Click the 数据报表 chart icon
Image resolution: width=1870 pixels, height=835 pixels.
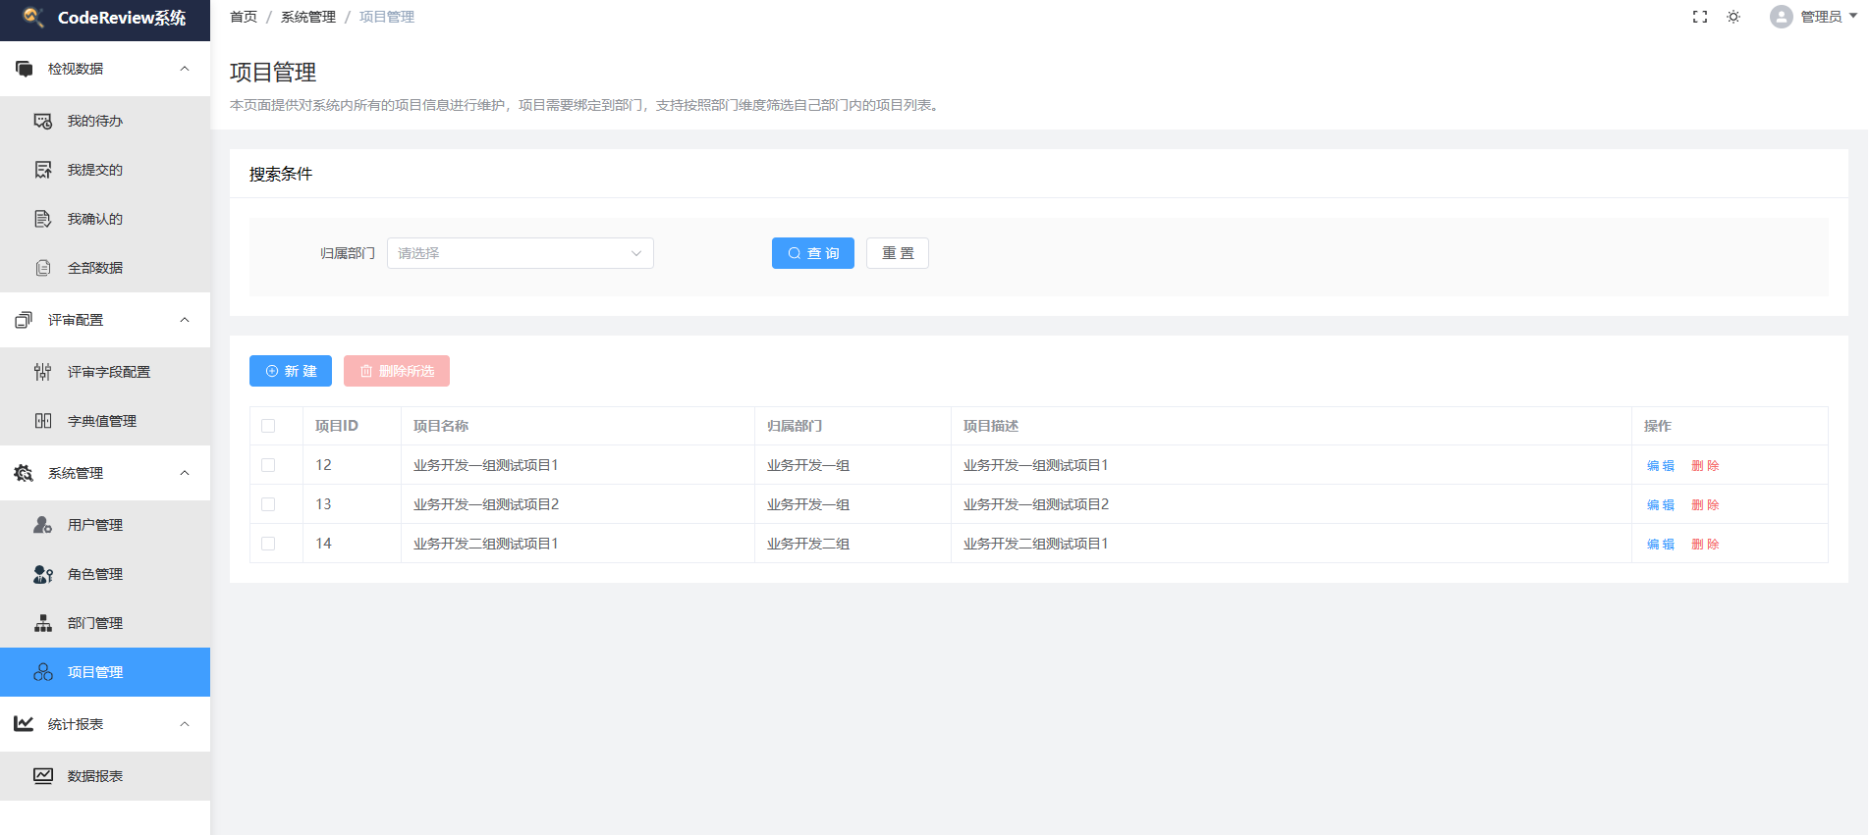pos(43,776)
